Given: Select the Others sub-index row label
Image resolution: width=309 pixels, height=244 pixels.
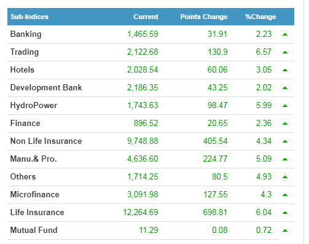Looking at the screenshot, I should pos(23,176).
